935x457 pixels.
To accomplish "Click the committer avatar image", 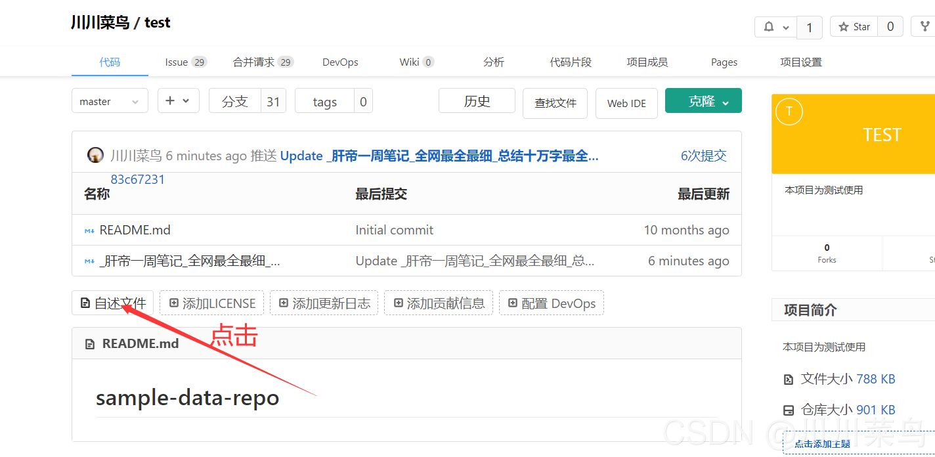I will click(x=95, y=156).
